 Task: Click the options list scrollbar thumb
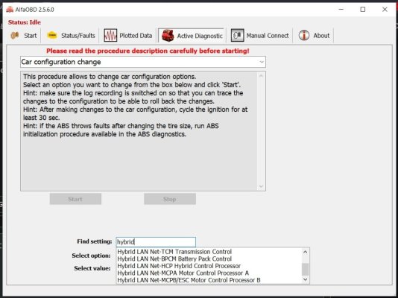[x=306, y=269]
